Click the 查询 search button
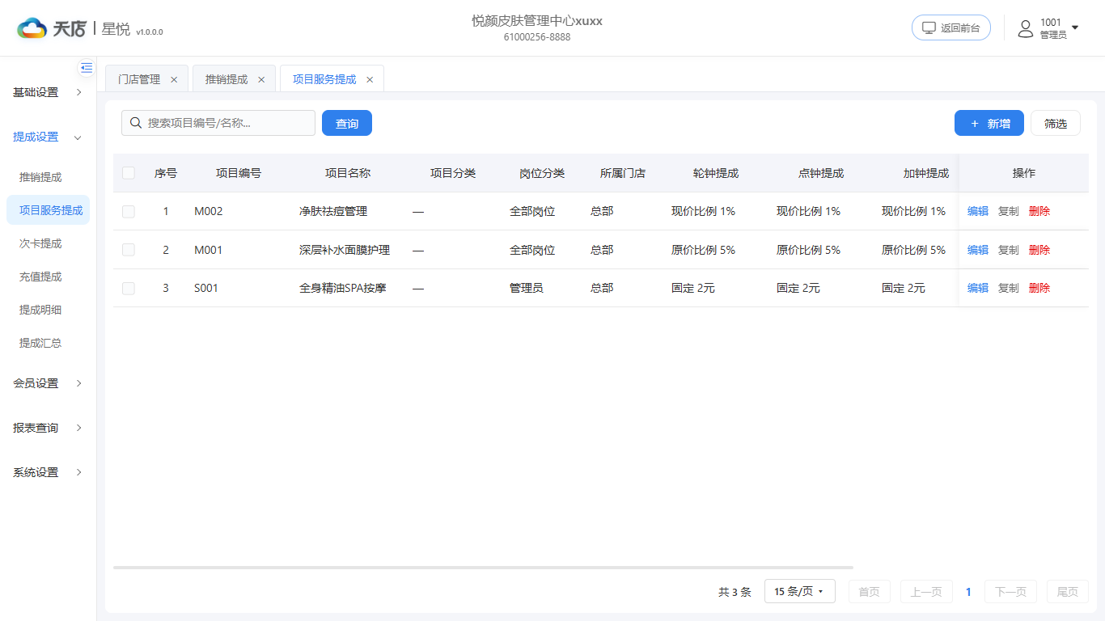1105x621 pixels. point(347,123)
